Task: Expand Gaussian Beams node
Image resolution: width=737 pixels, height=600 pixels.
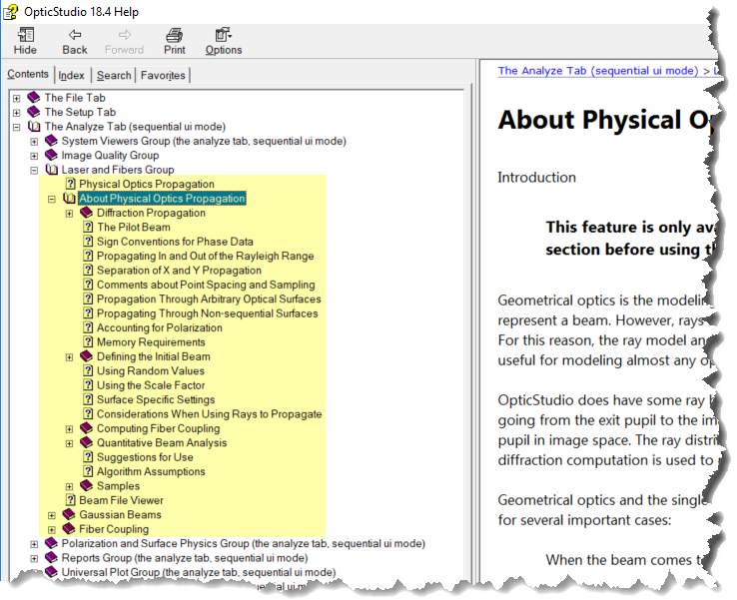Action: point(52,515)
